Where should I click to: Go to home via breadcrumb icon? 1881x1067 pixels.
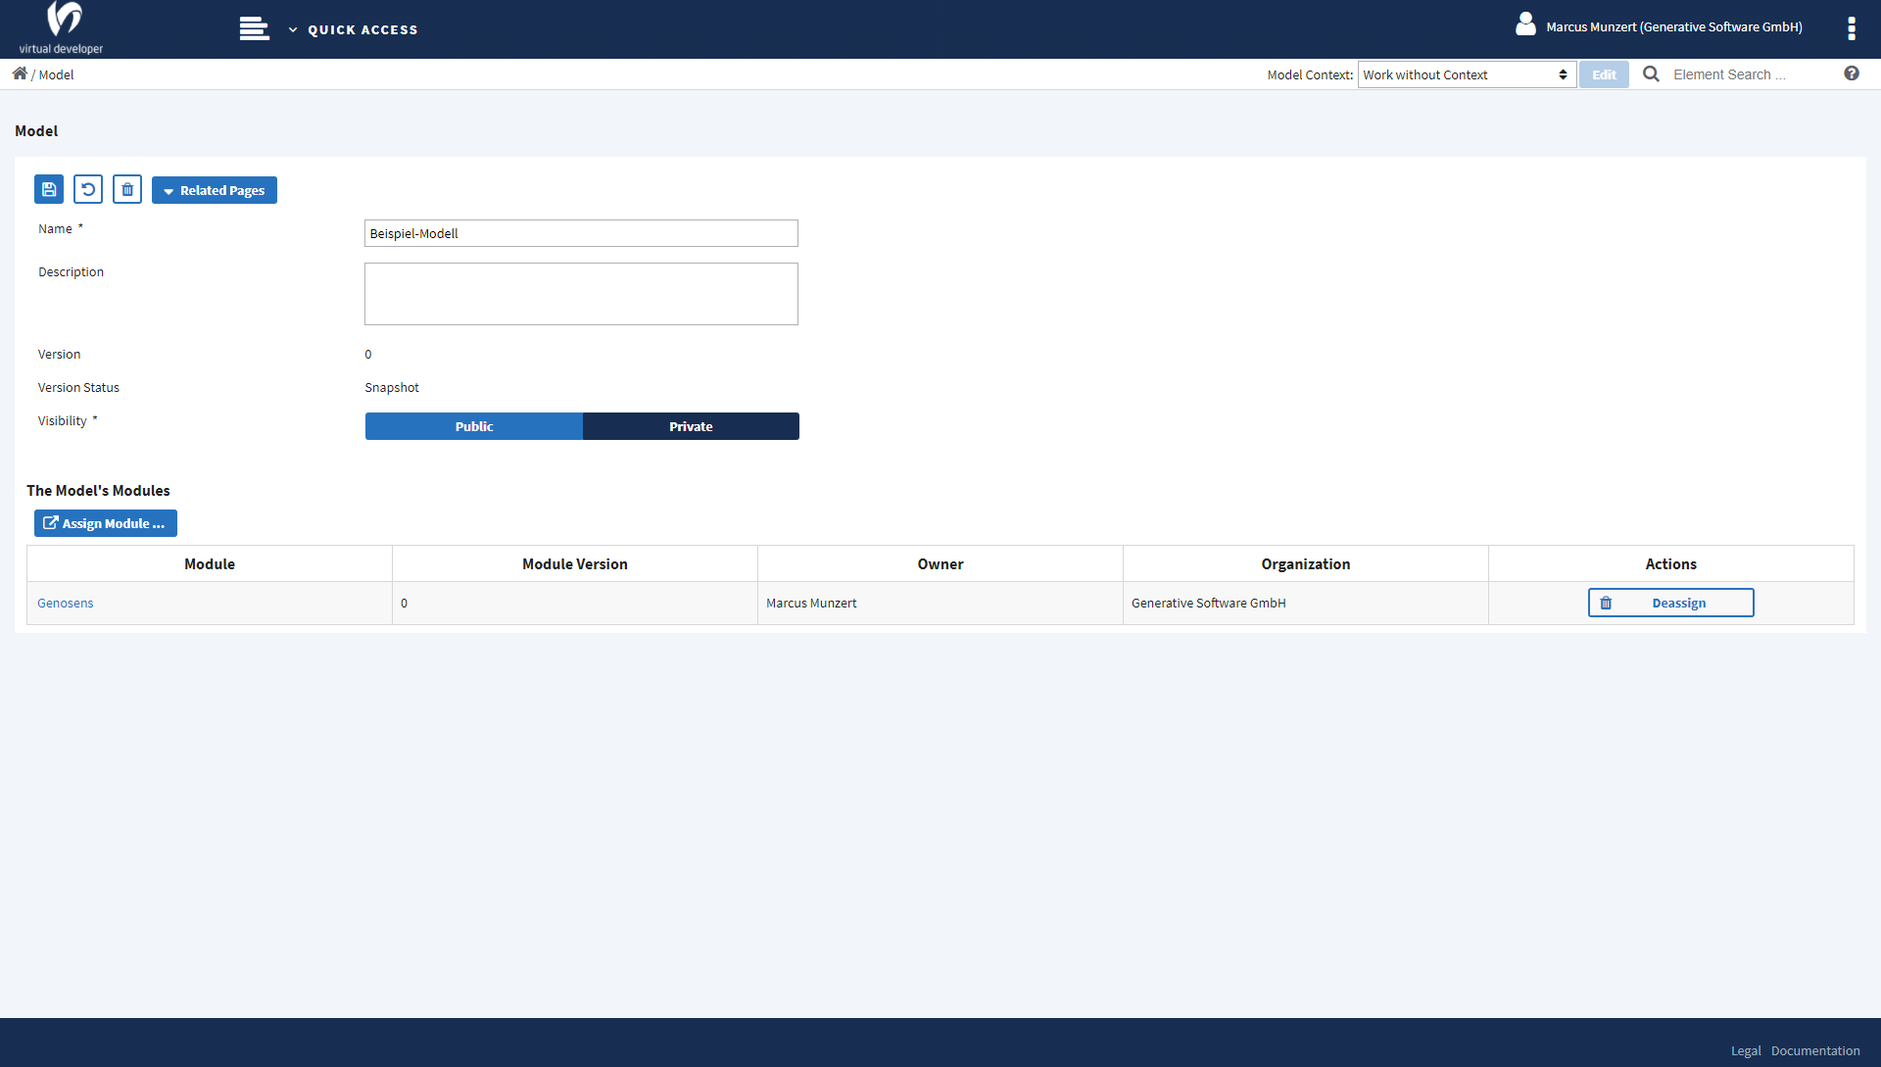point(20,73)
